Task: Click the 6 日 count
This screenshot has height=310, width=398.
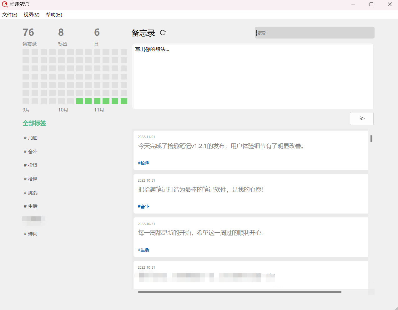Action: (97, 37)
